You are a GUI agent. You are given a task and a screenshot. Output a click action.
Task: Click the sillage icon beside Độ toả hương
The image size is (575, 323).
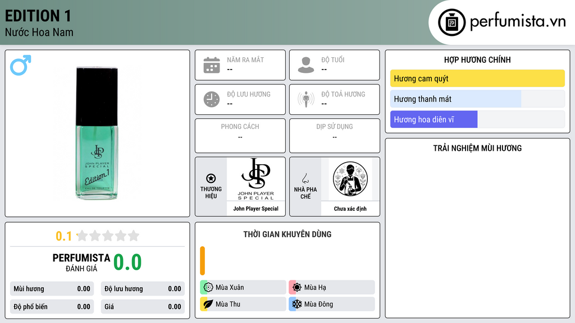306,99
